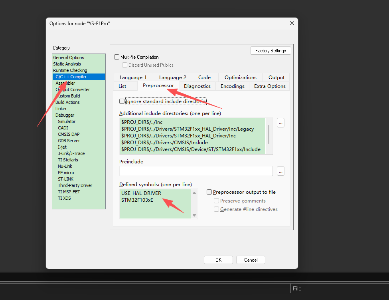The width and height of the screenshot is (389, 300).
Task: Switch to Language 1 tab
Action: point(133,77)
